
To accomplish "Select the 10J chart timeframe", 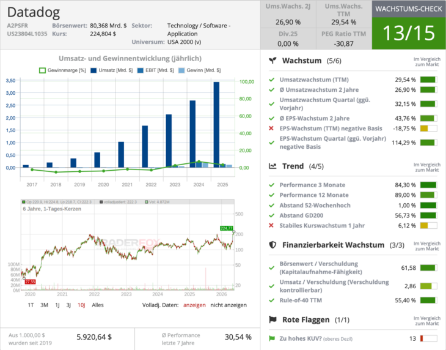I will coord(81,305).
